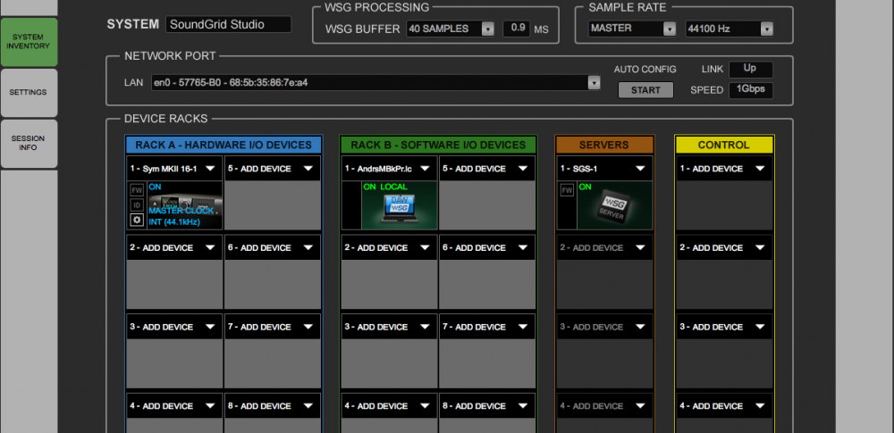Open Rack B slot 7 Add Device dropdown

click(x=487, y=327)
